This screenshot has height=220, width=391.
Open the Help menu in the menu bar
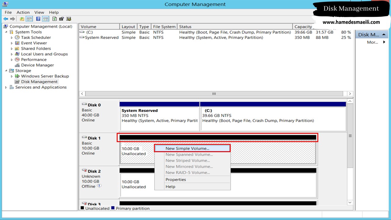click(54, 12)
